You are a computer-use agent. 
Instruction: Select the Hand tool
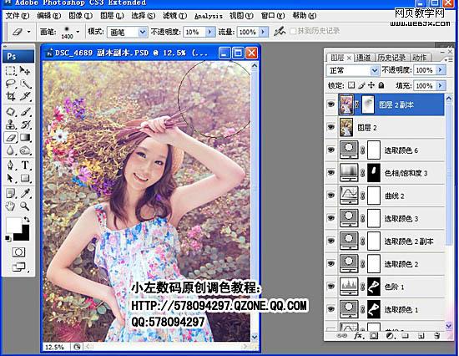click(11, 206)
